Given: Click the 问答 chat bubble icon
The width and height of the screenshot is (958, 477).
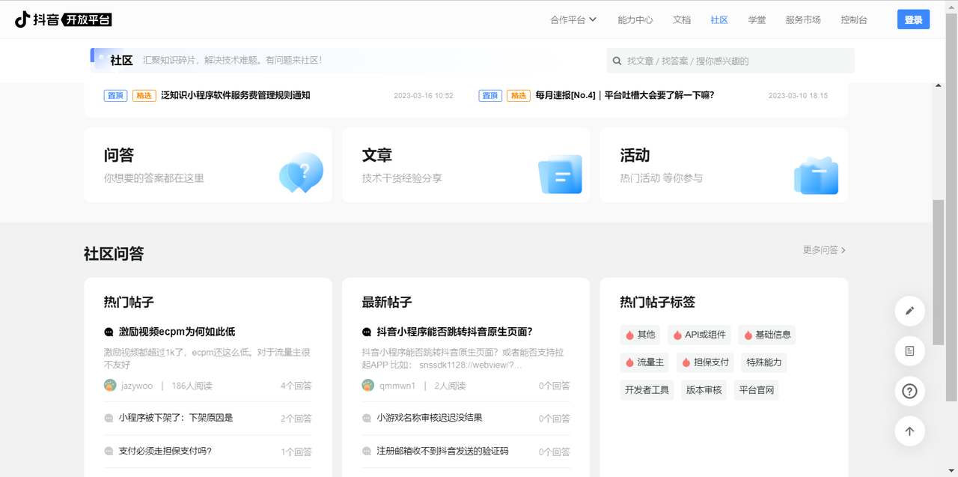Looking at the screenshot, I should coord(301,172).
